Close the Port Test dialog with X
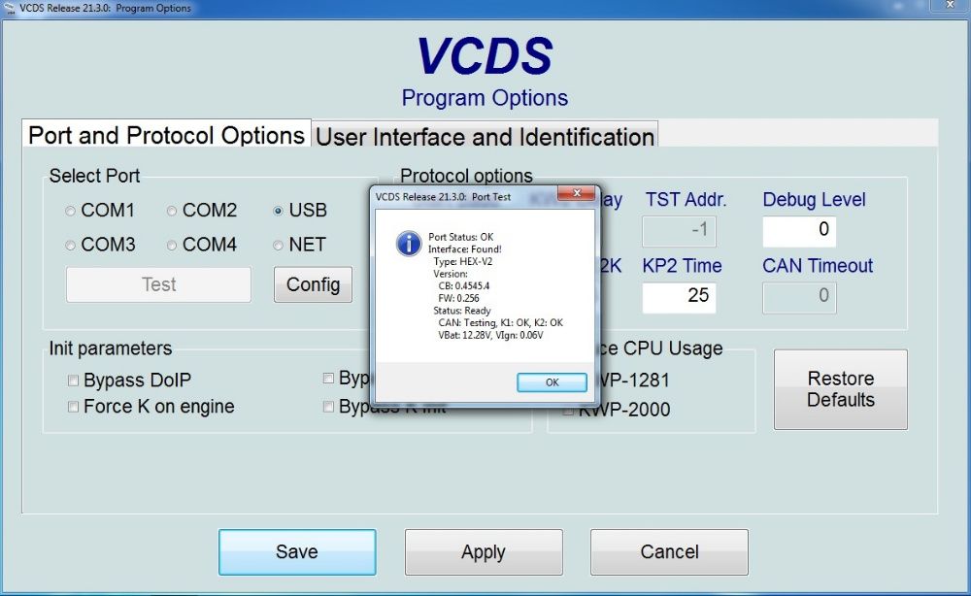Viewport: 971px width, 596px height. coord(577,193)
